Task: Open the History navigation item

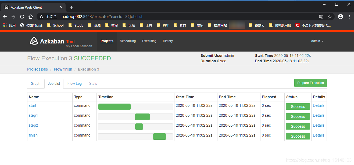Action: tap(168, 41)
